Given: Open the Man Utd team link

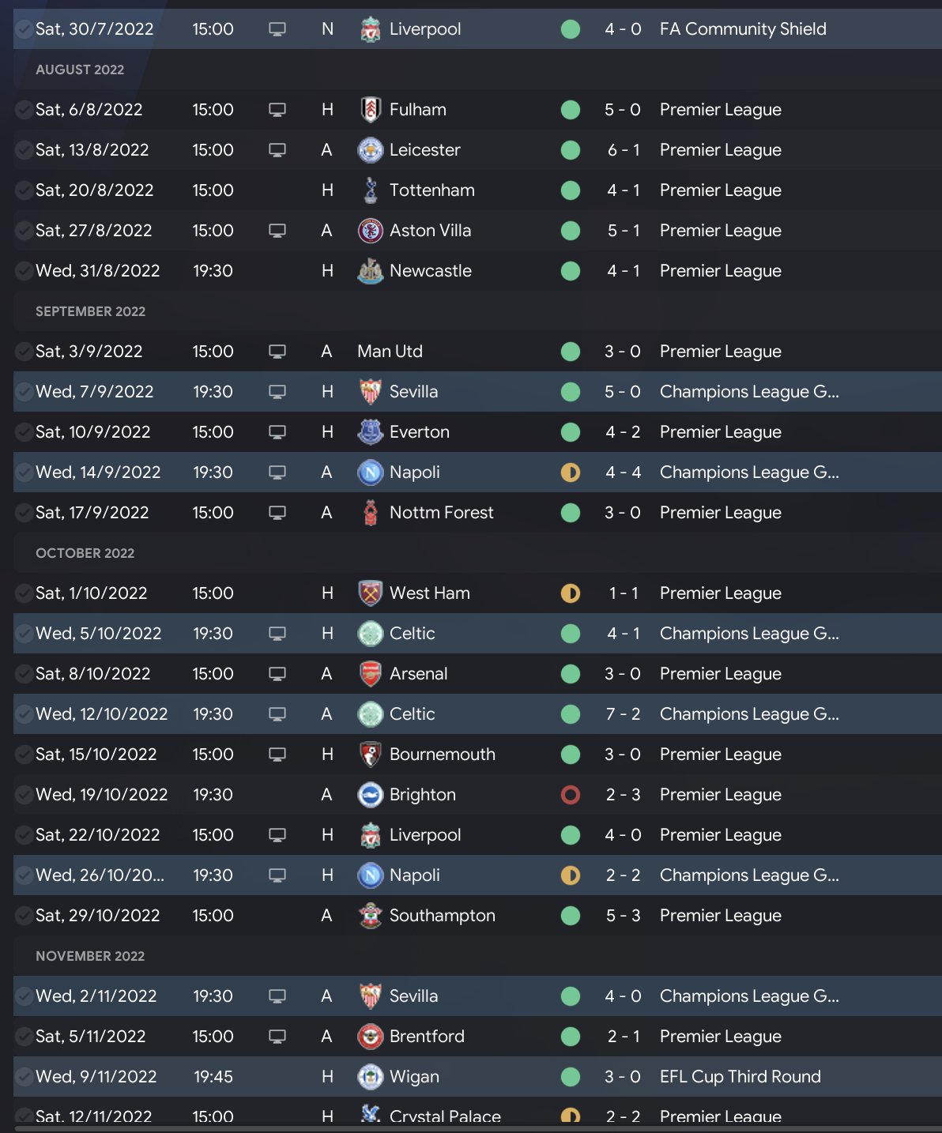Looking at the screenshot, I should tap(390, 352).
